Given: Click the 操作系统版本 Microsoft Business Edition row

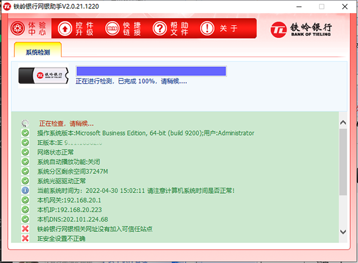Looking at the screenshot, I should pos(146,133).
